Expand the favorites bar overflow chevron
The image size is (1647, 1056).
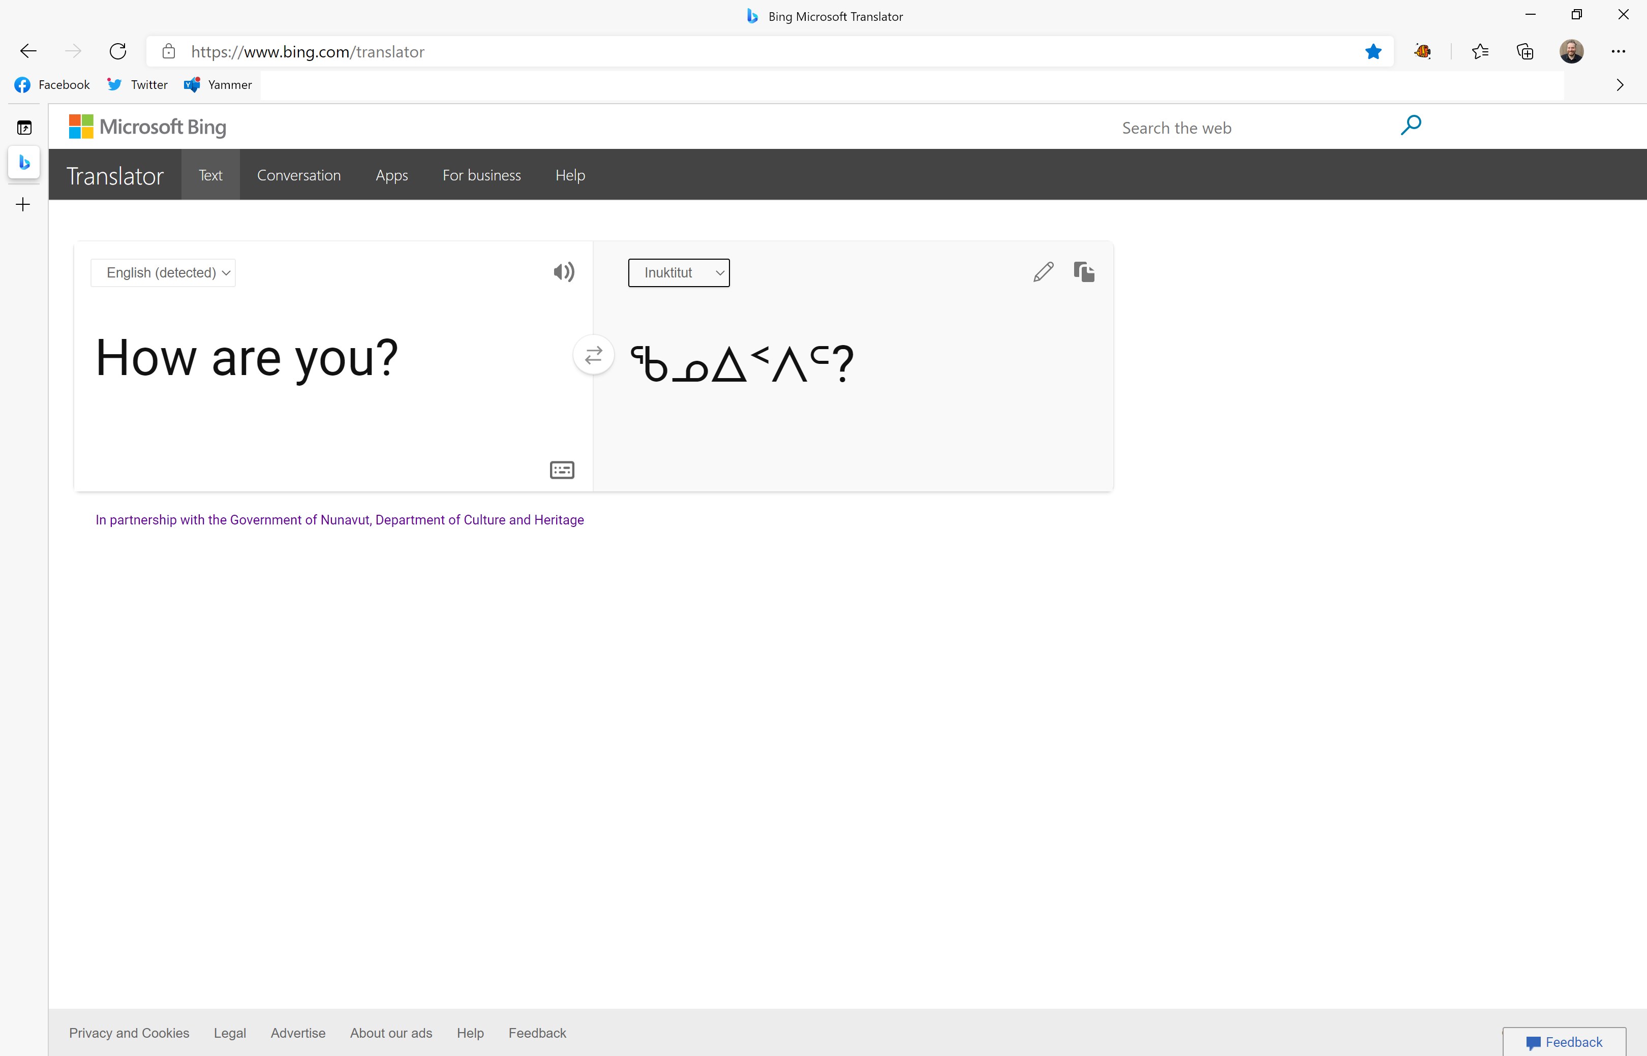(1620, 85)
